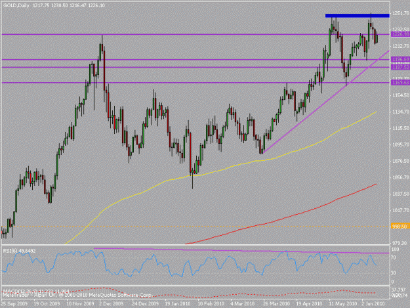Image resolution: width=410 pixels, height=308 pixels.
Task: Click the 1251.70 price axis value
Action: coord(400,14)
